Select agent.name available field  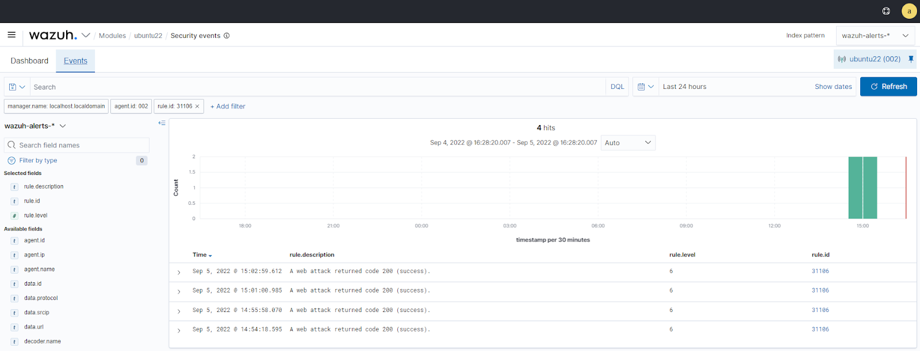[x=40, y=269]
